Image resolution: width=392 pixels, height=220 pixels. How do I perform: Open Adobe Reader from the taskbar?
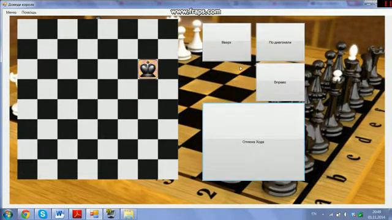coord(77,215)
